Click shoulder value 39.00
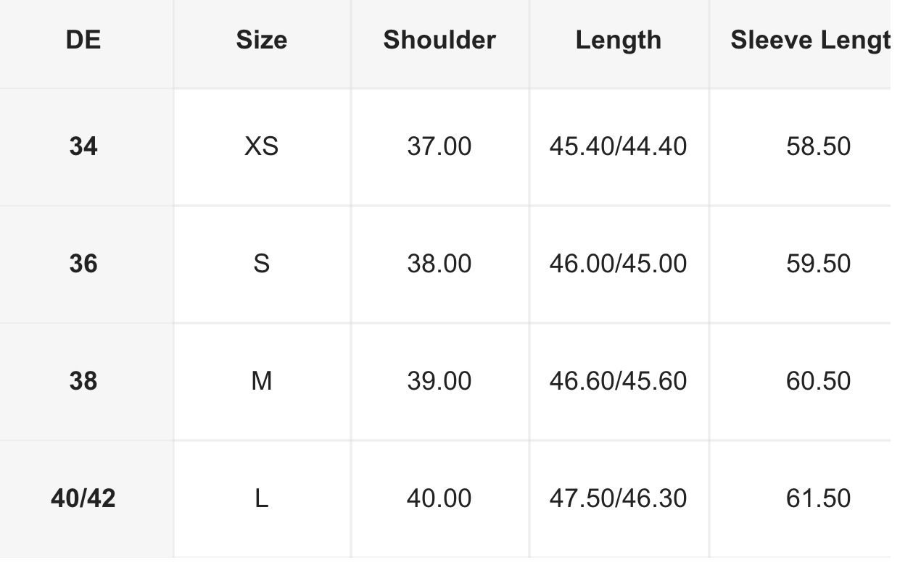 439,381
